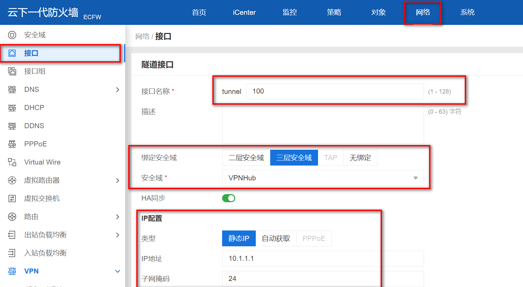Screen dimensions: 523x287
Task: Click the tunnel interface number field
Action: pos(335,92)
